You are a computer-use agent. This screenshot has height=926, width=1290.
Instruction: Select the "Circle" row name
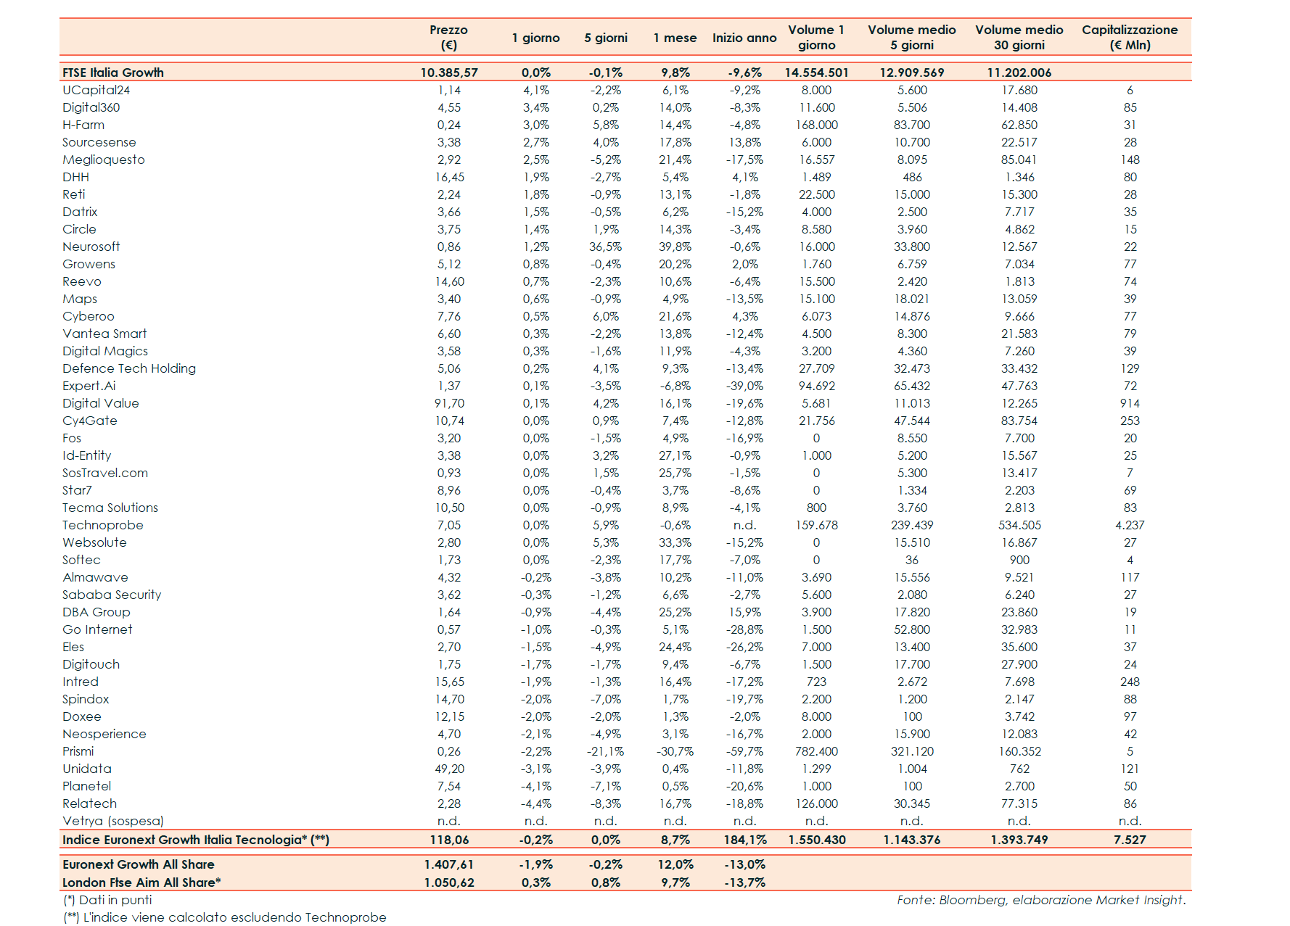(79, 229)
